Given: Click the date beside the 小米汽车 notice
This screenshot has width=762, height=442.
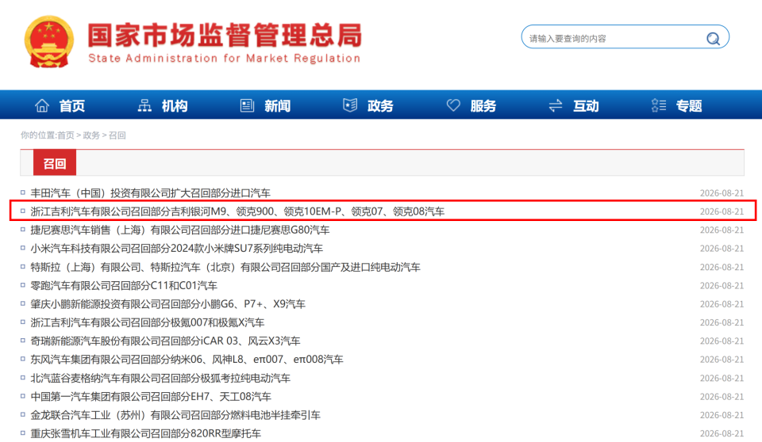Looking at the screenshot, I should coord(722,249).
